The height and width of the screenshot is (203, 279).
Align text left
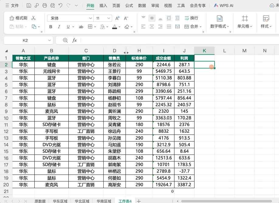[143, 27]
